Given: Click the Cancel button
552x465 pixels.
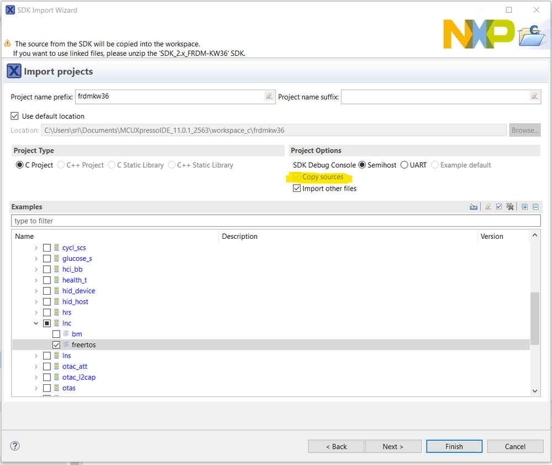Looking at the screenshot, I should (515, 446).
